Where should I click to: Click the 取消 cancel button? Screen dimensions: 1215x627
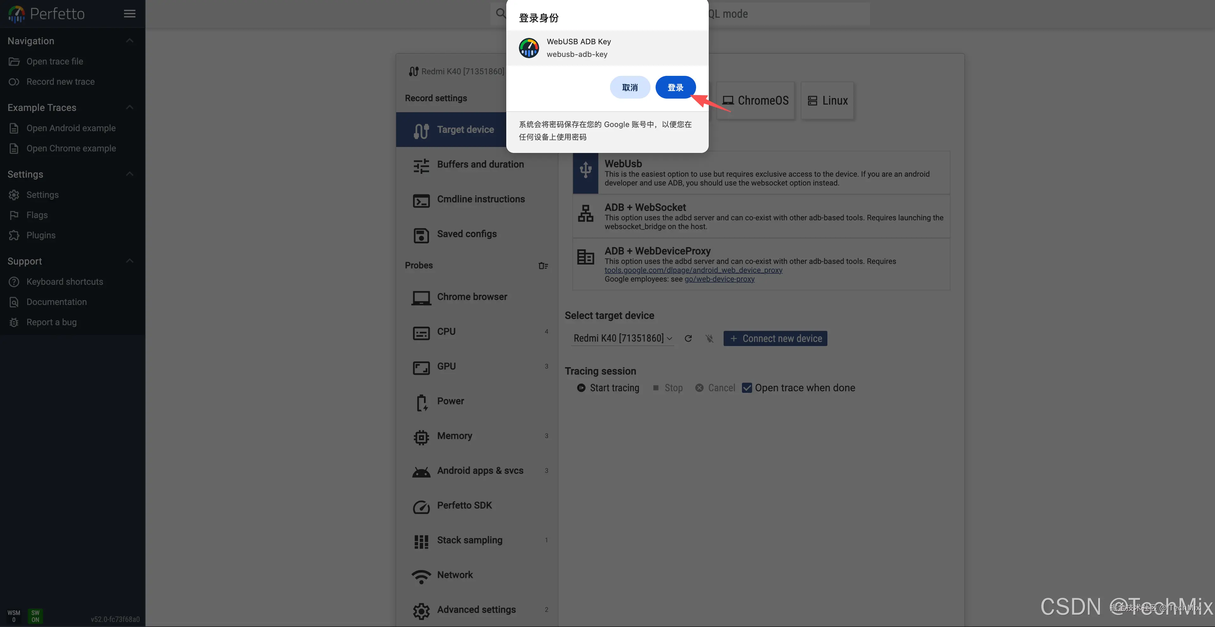click(630, 87)
